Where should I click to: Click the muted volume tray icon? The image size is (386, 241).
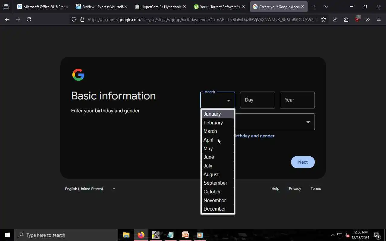click(x=347, y=235)
